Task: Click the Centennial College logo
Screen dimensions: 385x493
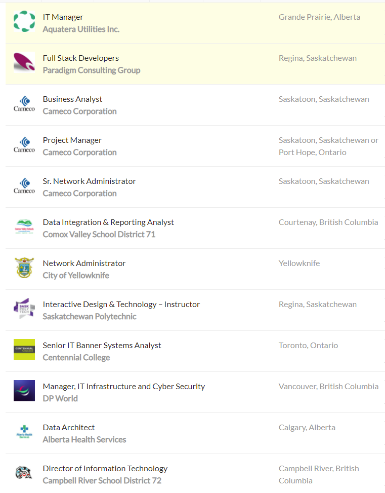Action: [x=24, y=350]
